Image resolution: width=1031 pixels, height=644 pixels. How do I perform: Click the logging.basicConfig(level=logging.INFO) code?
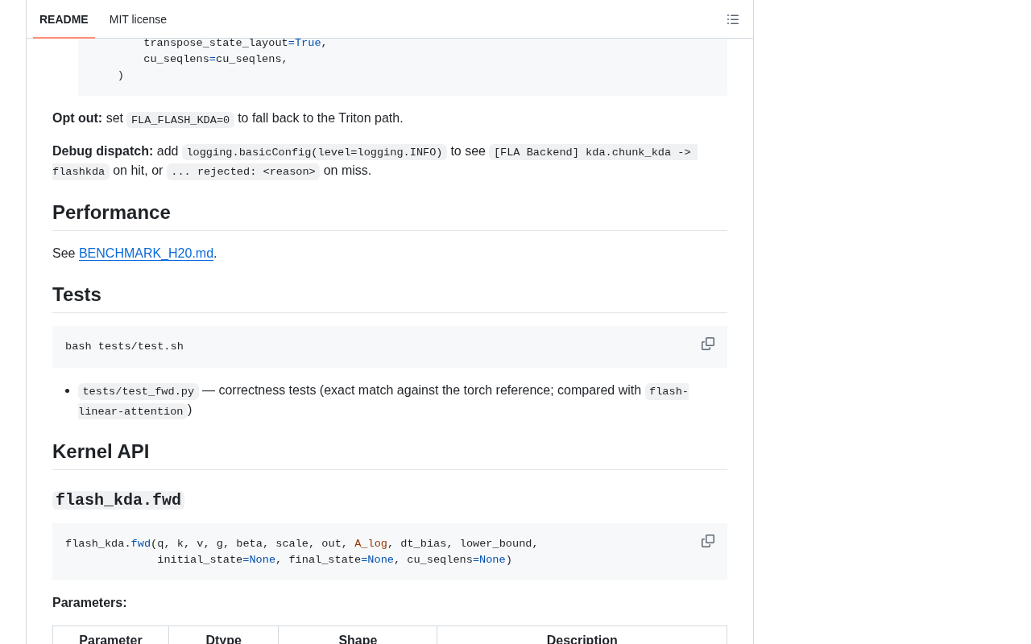tap(314, 152)
